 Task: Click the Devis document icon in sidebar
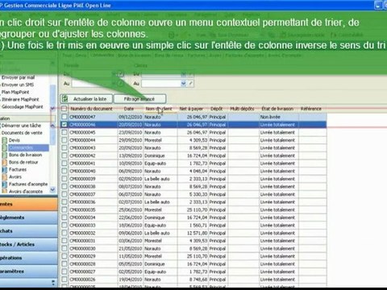(x=4, y=140)
